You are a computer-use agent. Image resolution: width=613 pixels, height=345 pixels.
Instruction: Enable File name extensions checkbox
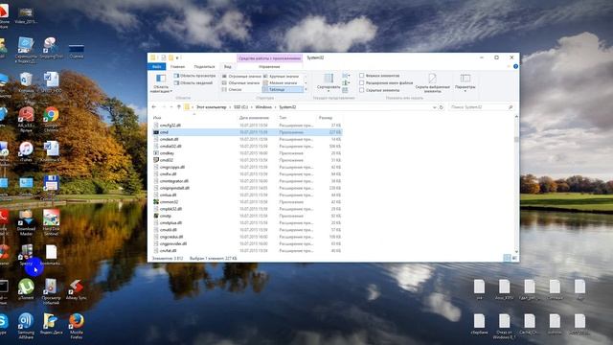click(386, 83)
